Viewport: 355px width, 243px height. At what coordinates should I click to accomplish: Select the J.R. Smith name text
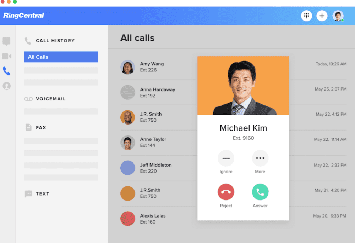[151, 114]
